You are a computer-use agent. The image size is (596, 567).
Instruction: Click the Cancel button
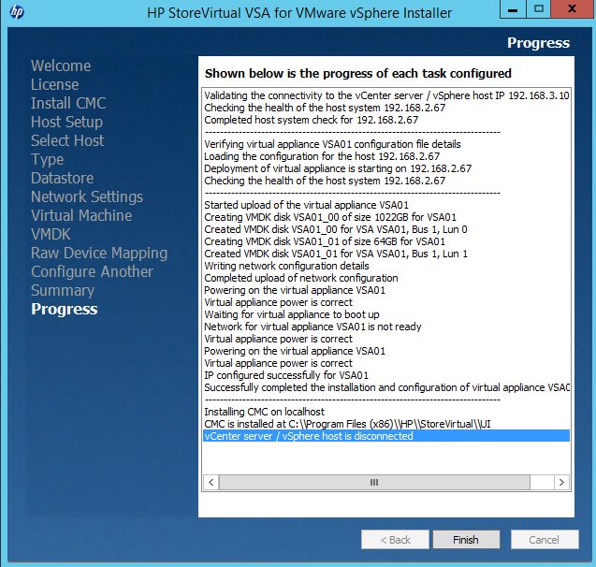click(x=544, y=540)
